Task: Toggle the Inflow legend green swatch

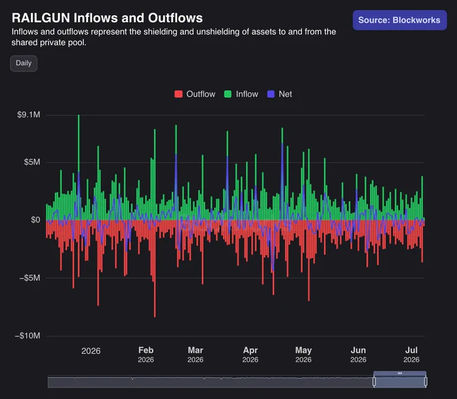Action: pos(228,94)
